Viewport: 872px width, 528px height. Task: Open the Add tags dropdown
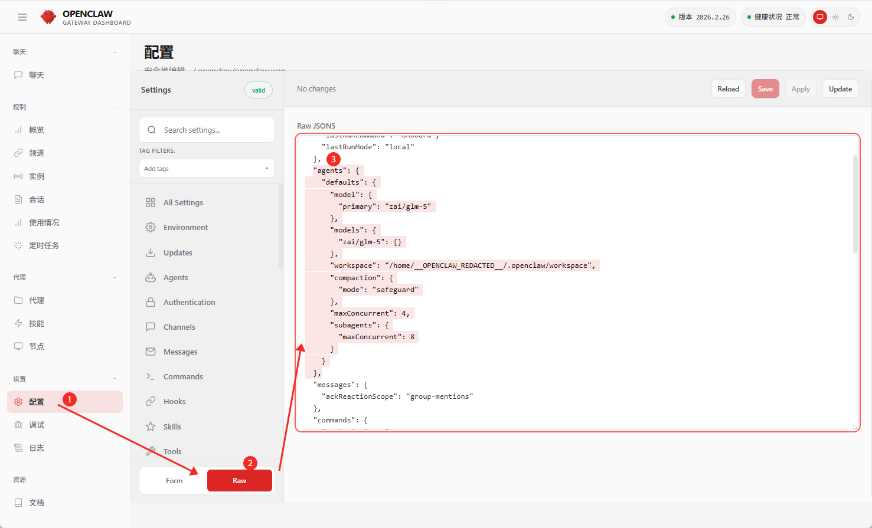(x=207, y=169)
